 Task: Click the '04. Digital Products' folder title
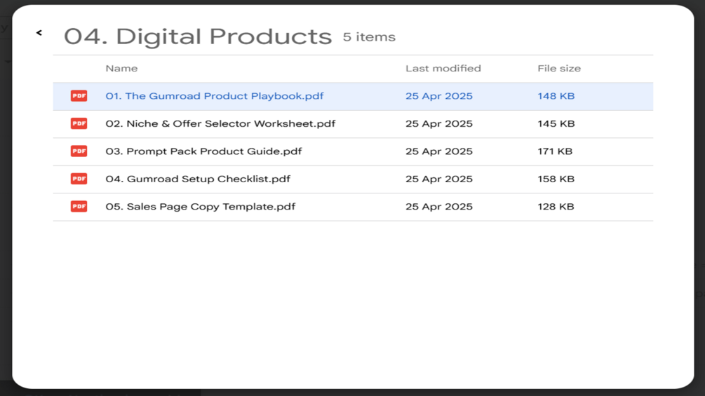[x=197, y=36]
